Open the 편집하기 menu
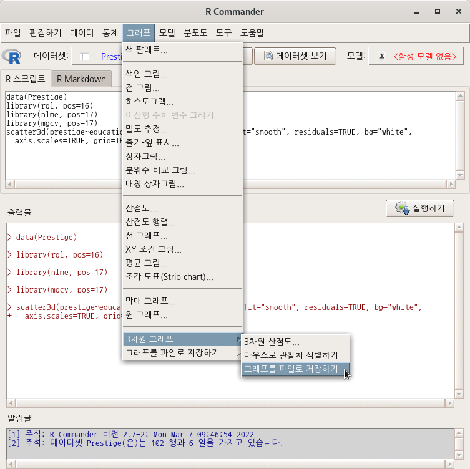 [x=46, y=32]
